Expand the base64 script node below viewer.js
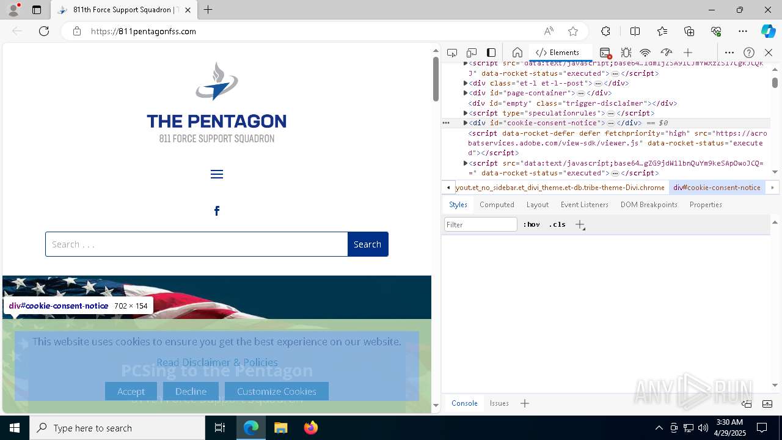 (466, 163)
